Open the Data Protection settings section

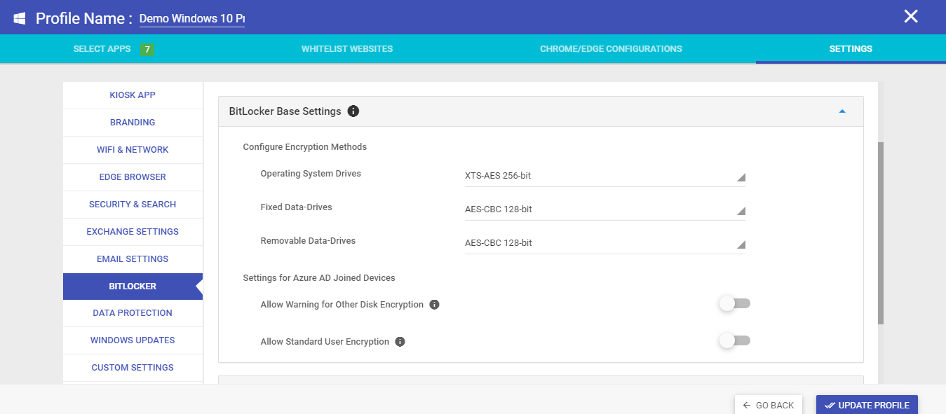[x=133, y=313]
